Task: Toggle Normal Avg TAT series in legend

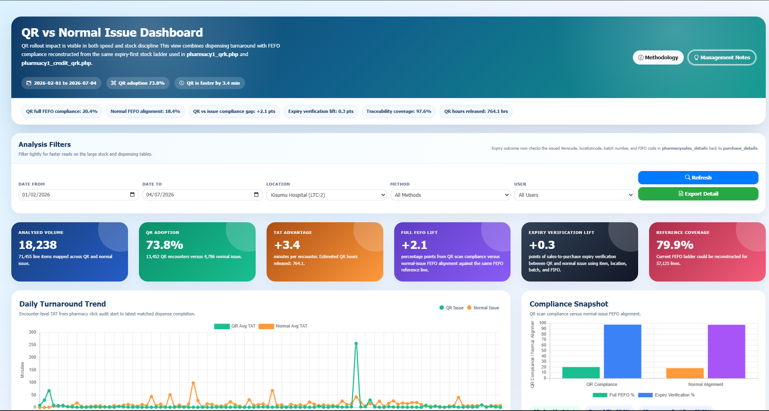Action: [x=283, y=326]
